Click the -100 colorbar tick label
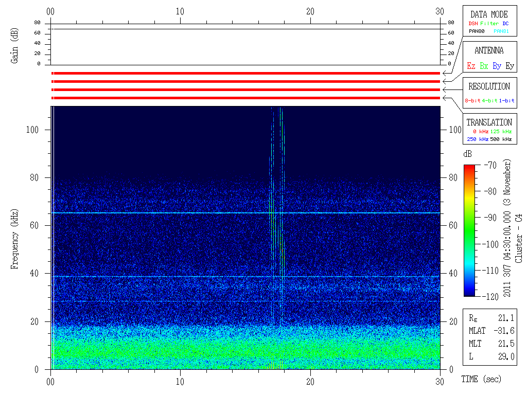Viewport: 527px width, 395px height. tap(490, 244)
